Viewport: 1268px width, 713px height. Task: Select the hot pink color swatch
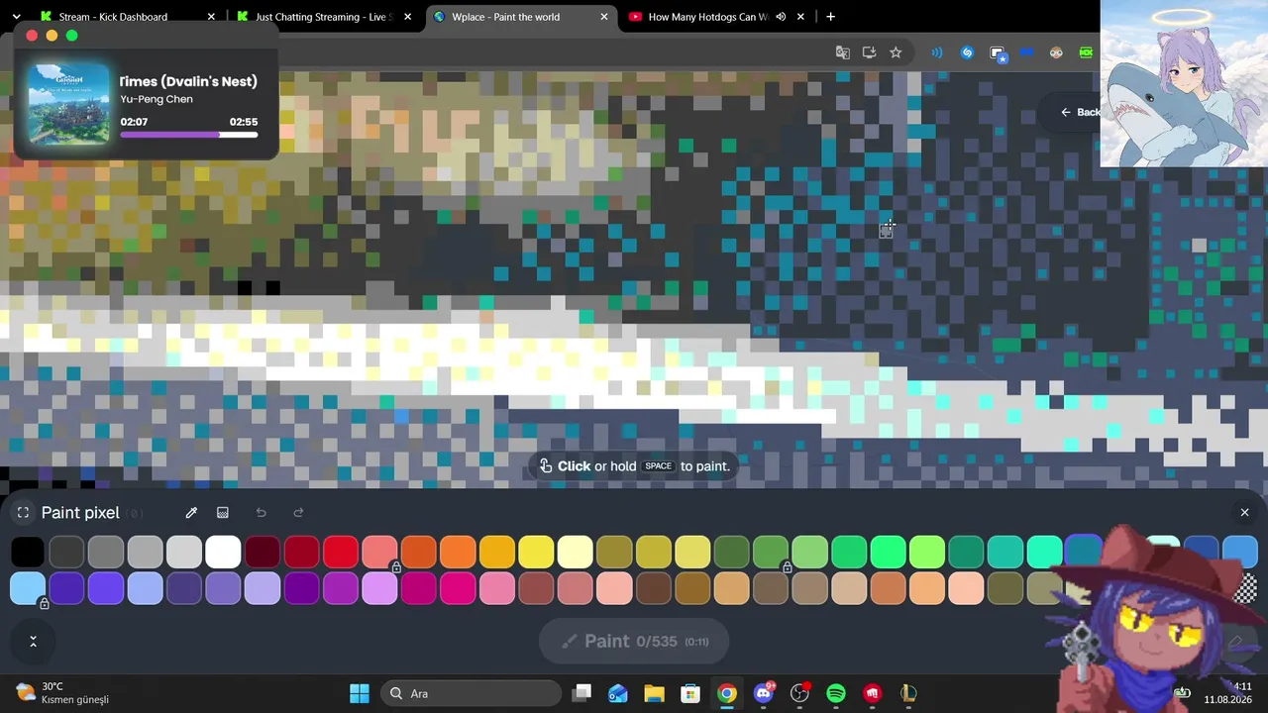tap(458, 588)
